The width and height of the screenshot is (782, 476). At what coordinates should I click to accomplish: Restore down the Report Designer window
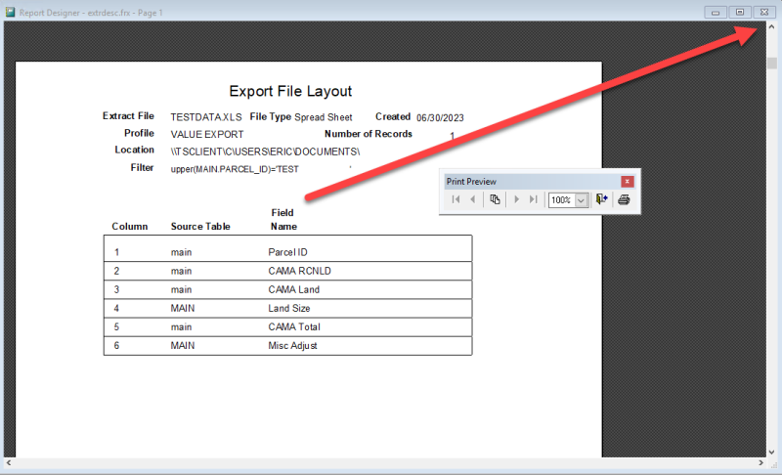tap(740, 13)
